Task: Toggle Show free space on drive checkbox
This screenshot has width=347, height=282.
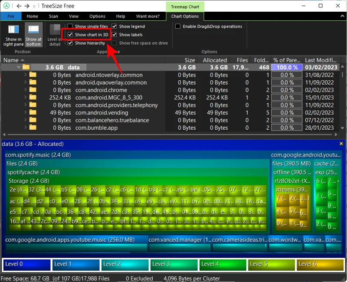Action: point(114,43)
